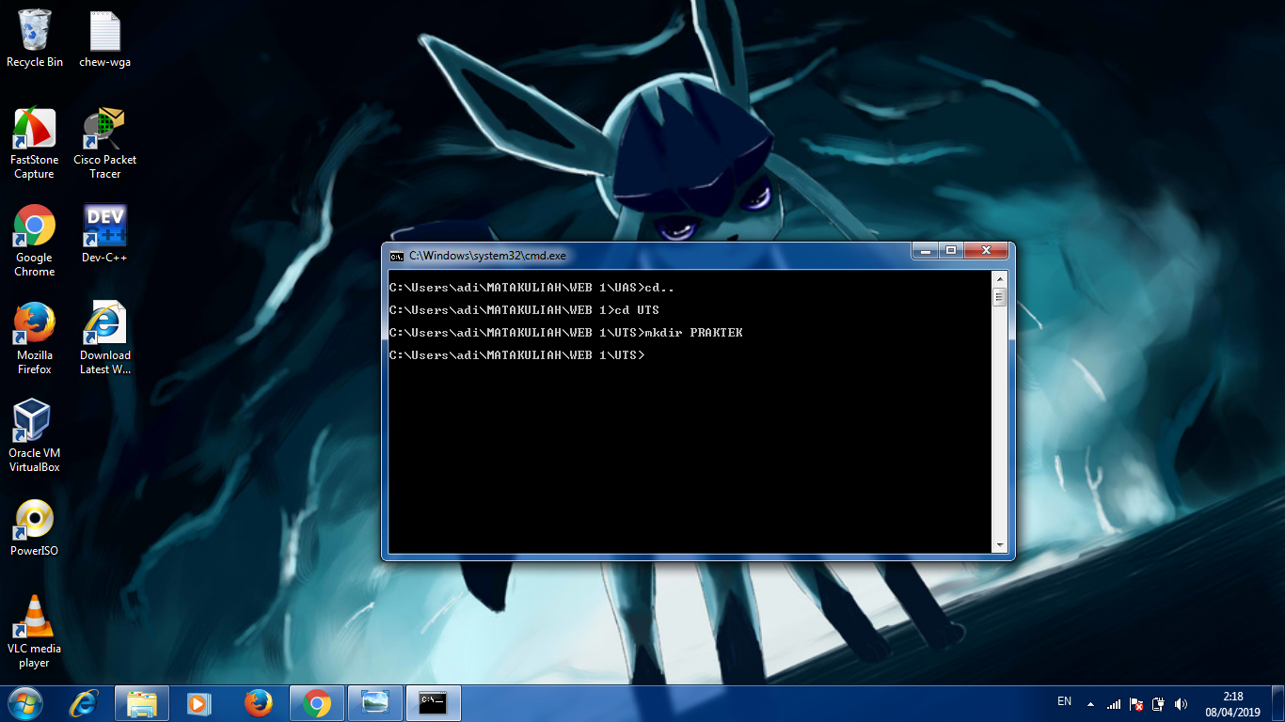Image resolution: width=1285 pixels, height=722 pixels.
Task: Select Download Latest W... desktop shortcut
Action: click(x=105, y=338)
